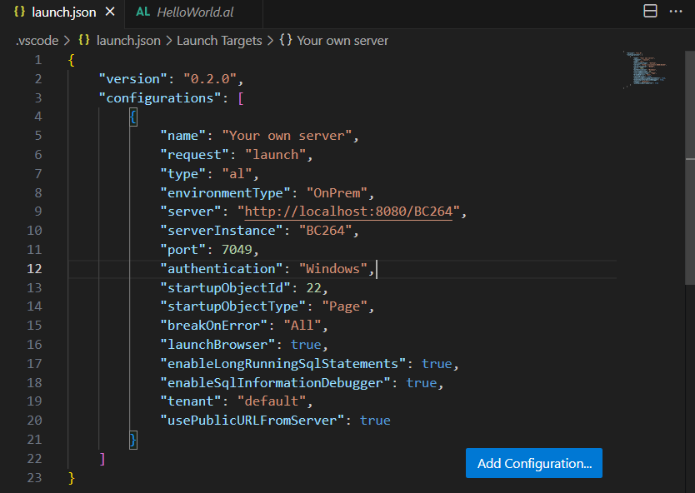Click the Split Editor icon
This screenshot has height=493, width=695.
(x=651, y=12)
